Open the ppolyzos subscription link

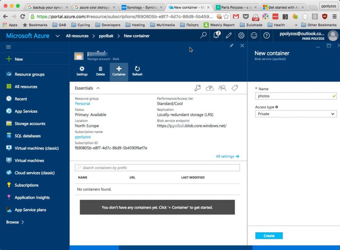(83, 137)
